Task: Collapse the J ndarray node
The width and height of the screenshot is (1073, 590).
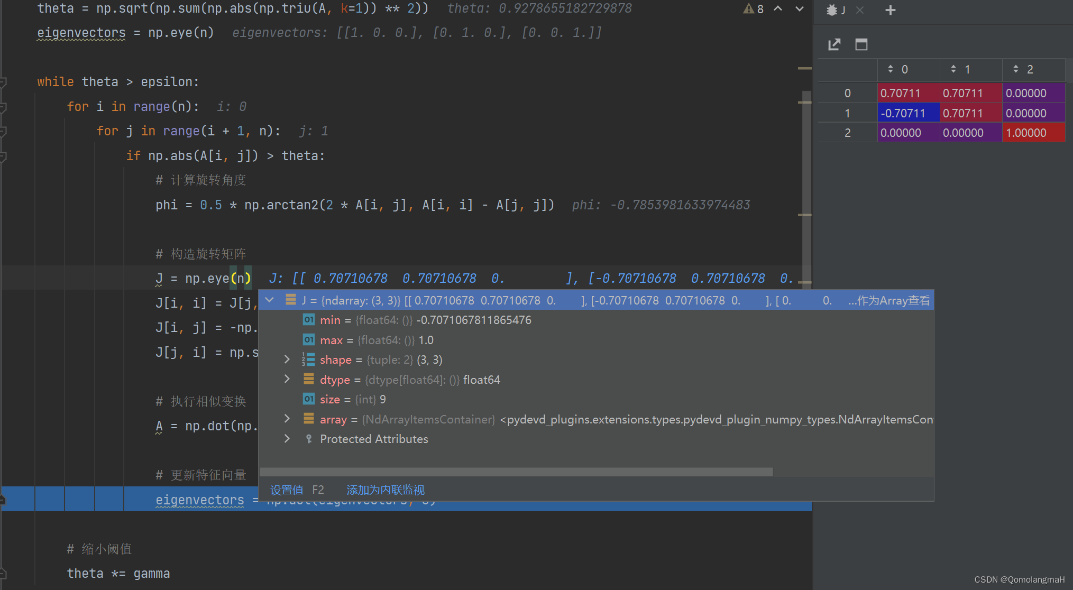Action: [270, 300]
